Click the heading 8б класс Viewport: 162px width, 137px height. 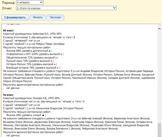point(8,31)
